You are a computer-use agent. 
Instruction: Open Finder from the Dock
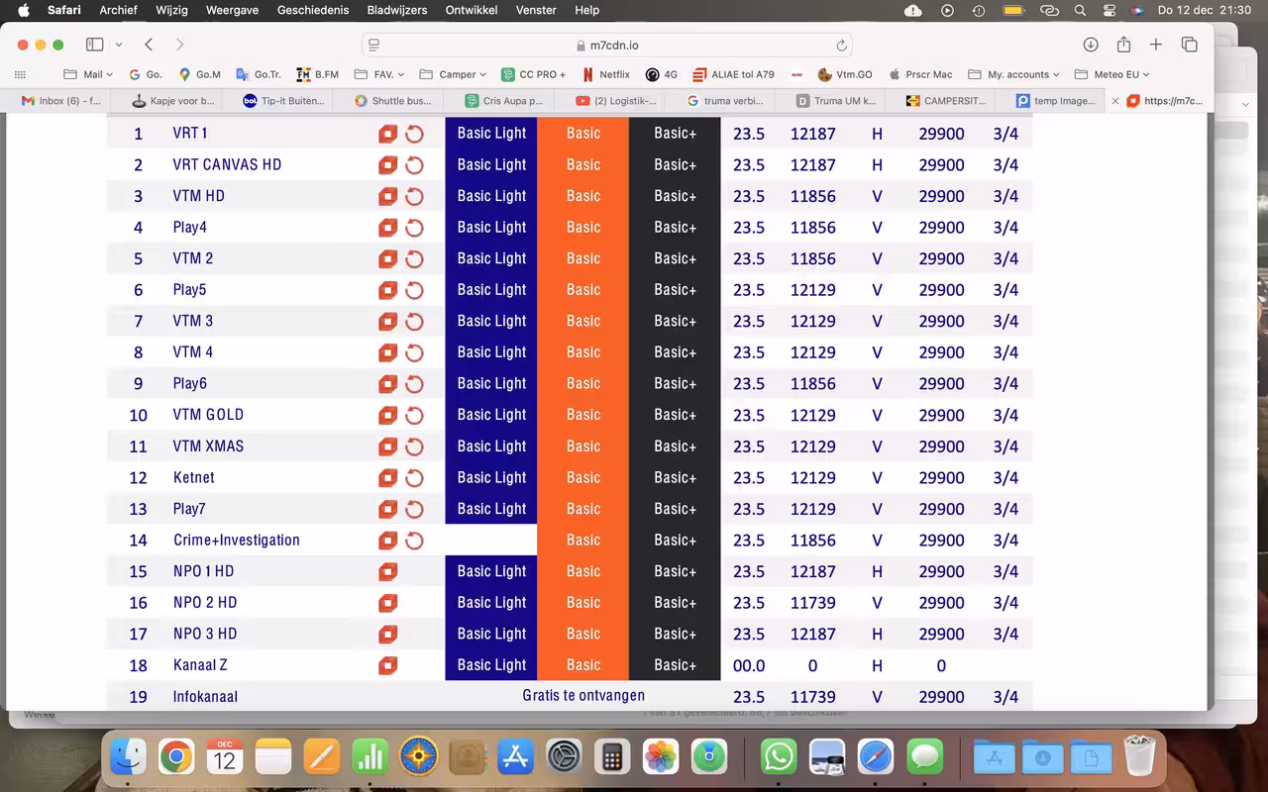point(128,758)
